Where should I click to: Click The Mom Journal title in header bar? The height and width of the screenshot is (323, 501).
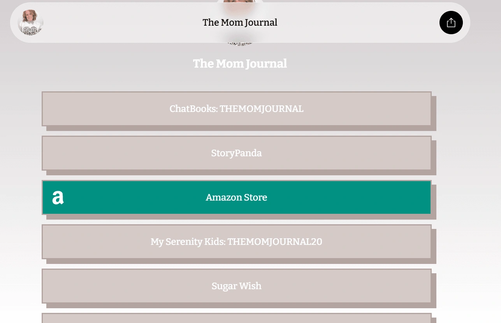coord(240,23)
